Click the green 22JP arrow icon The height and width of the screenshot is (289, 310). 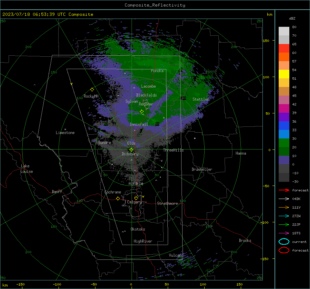(284, 224)
